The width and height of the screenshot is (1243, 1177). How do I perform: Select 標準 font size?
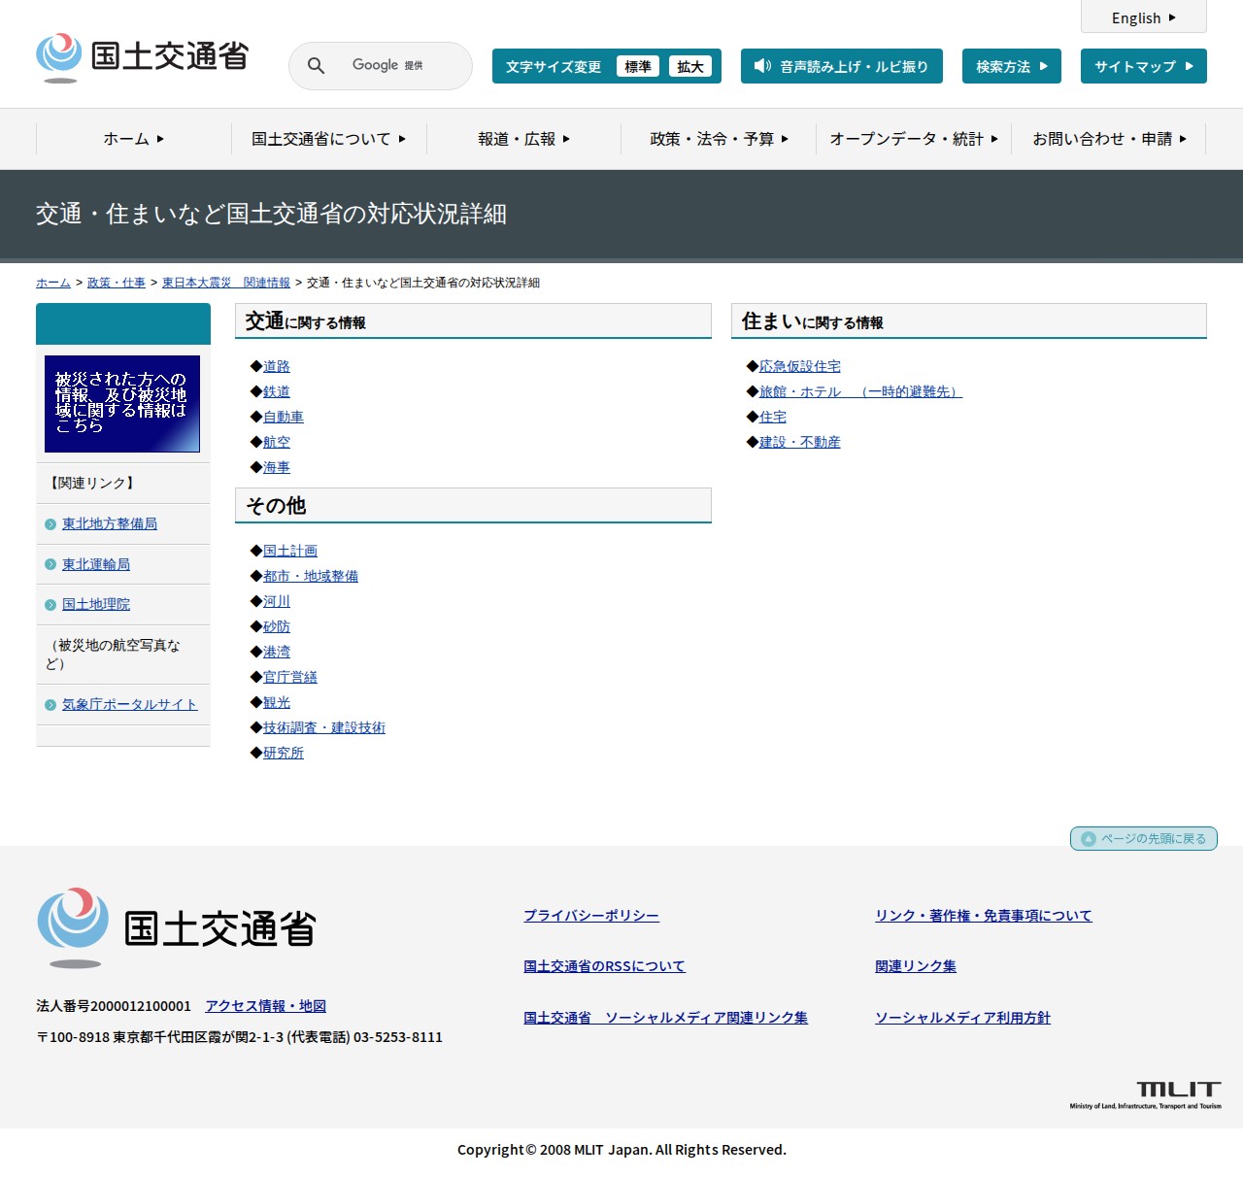[638, 66]
